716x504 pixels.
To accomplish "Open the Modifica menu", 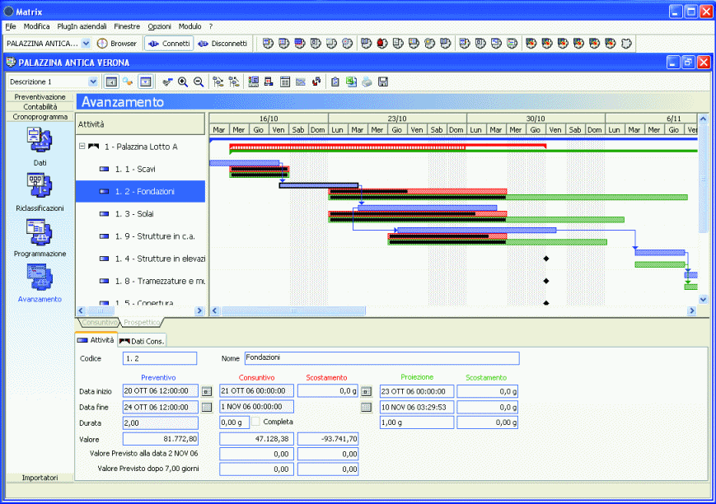I will coord(36,26).
